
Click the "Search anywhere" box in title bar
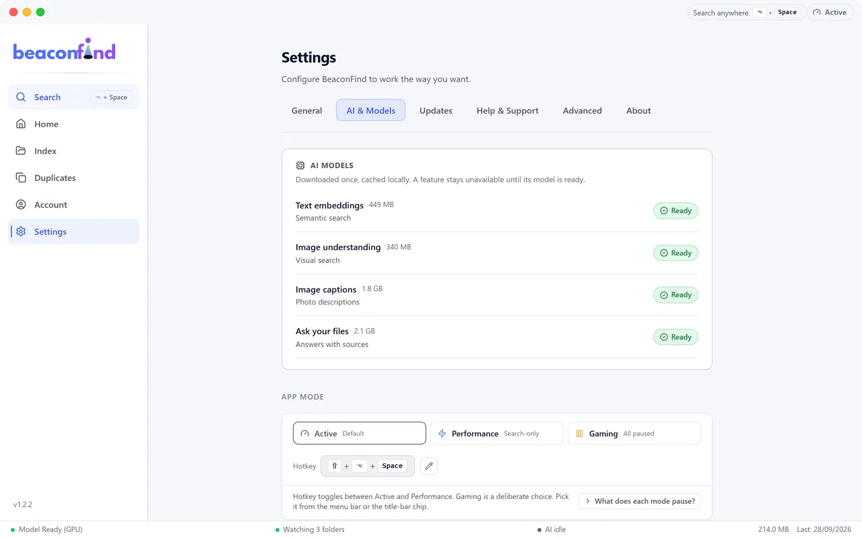click(x=746, y=12)
